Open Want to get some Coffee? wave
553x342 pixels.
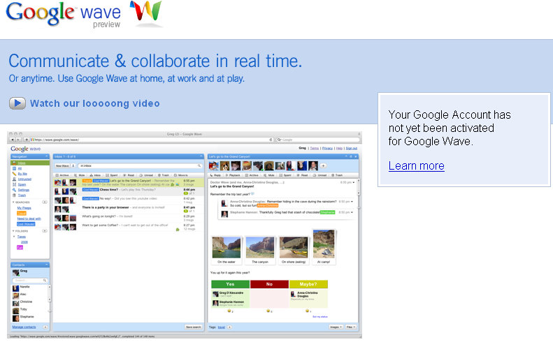(129, 227)
